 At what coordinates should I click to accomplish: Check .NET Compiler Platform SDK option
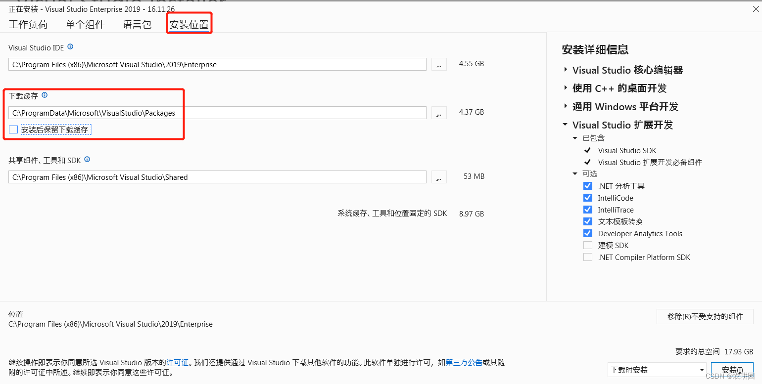588,257
